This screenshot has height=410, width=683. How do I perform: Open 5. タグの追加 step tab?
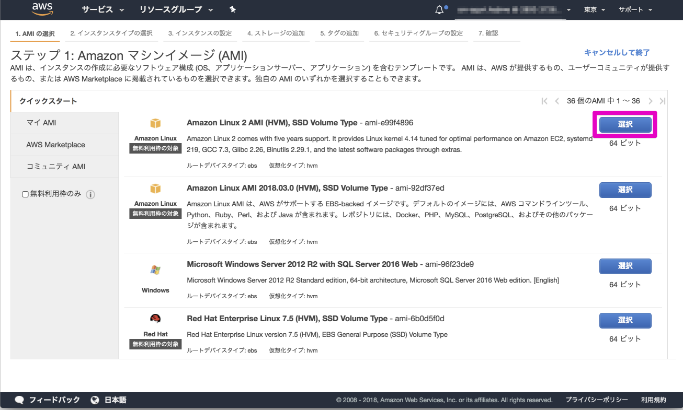point(339,33)
